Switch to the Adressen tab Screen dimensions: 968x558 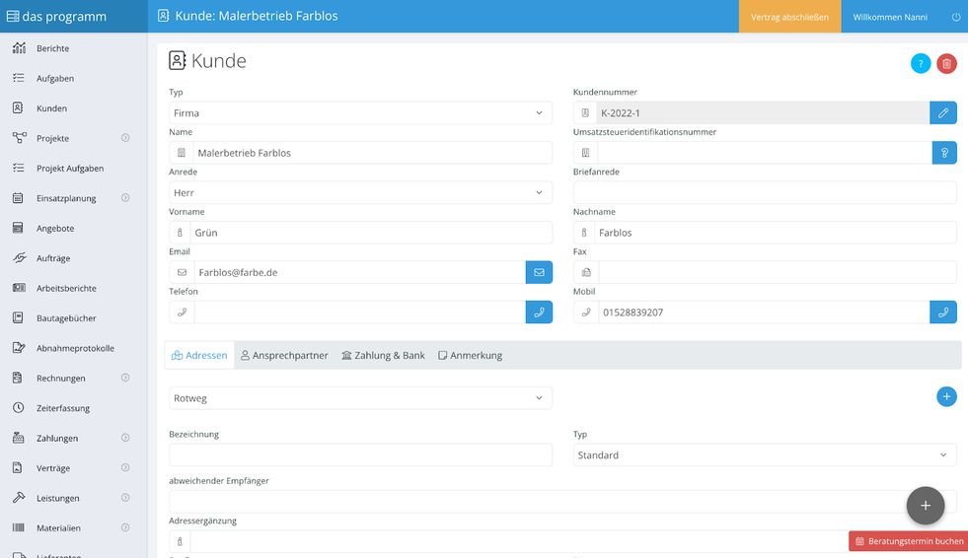(199, 355)
